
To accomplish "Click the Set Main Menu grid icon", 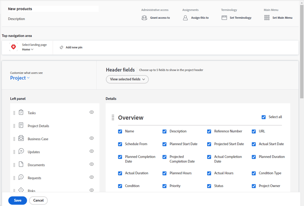I will [267, 18].
